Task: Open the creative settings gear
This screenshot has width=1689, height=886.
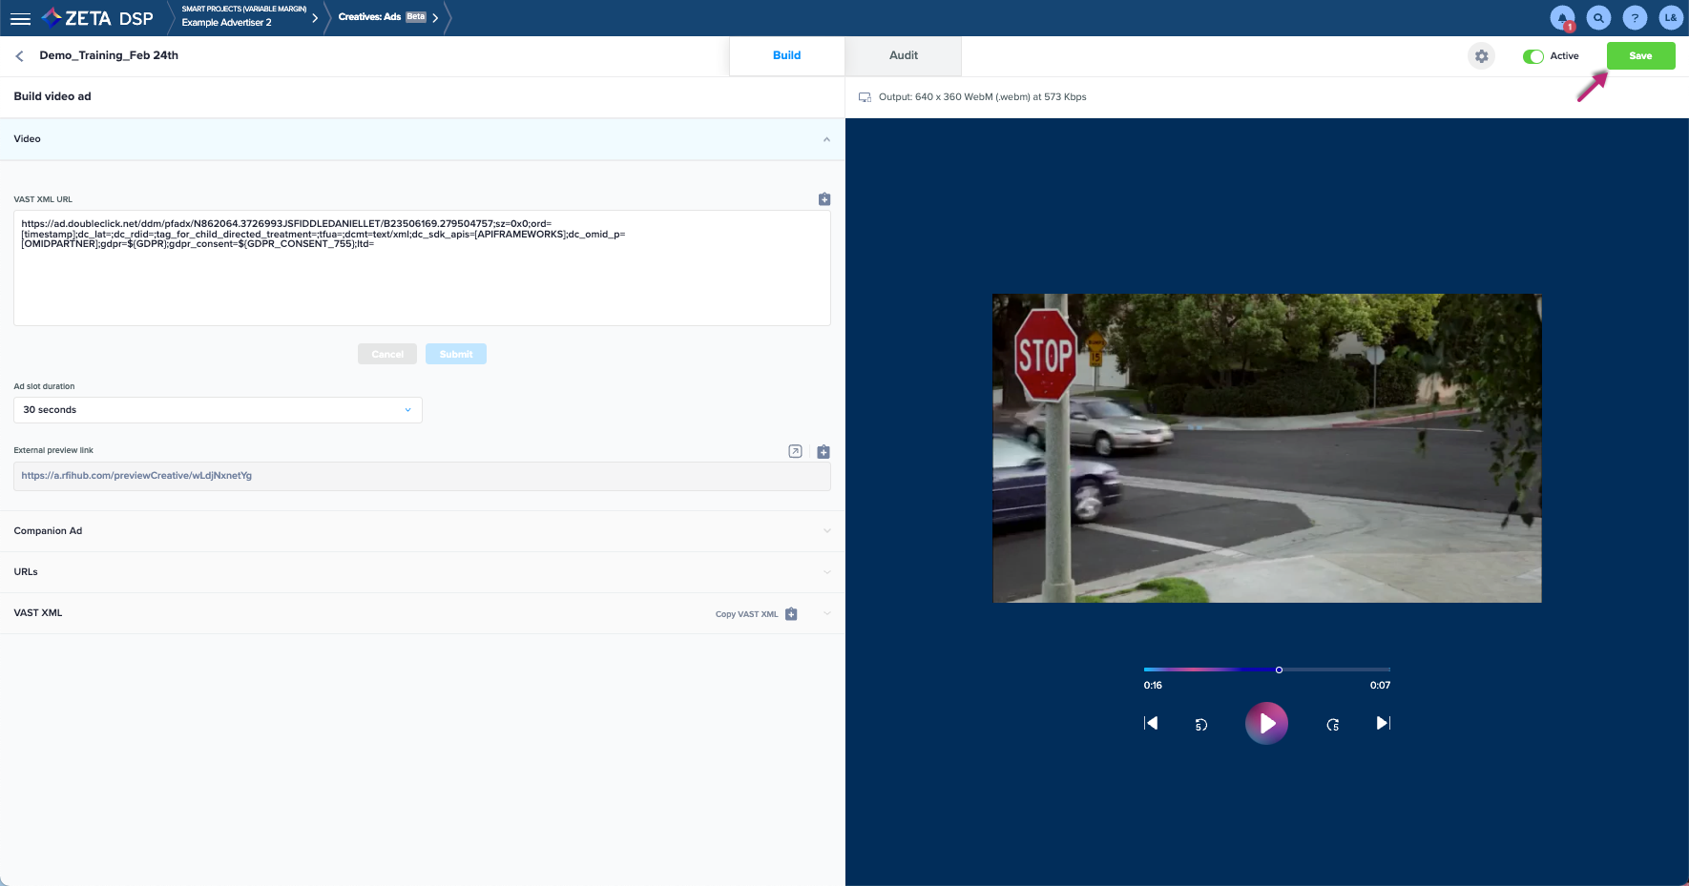Action: click(x=1481, y=56)
